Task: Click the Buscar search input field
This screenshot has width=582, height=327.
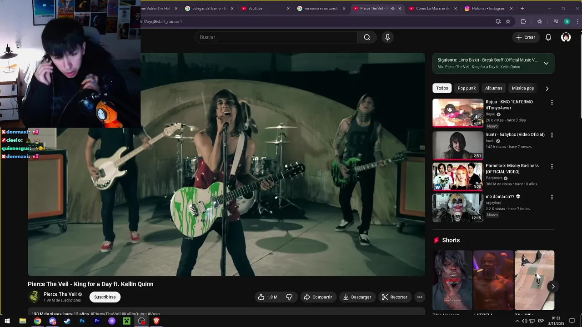Action: click(x=277, y=37)
